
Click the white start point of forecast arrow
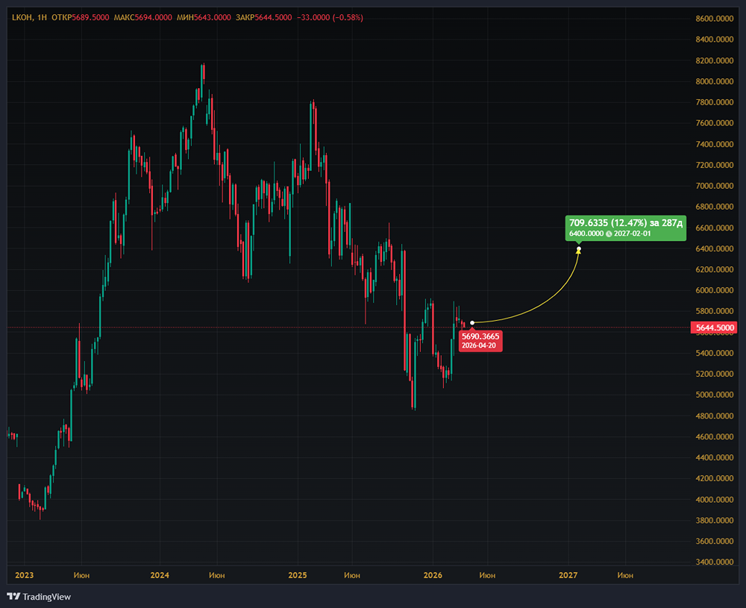[472, 322]
